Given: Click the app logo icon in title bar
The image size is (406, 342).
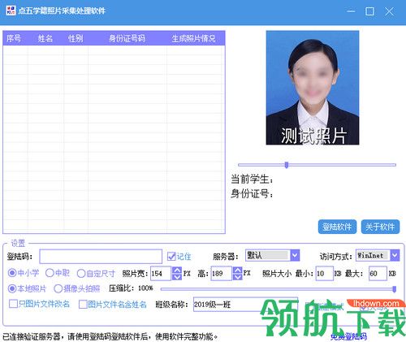Looking at the screenshot, I should click(11, 11).
